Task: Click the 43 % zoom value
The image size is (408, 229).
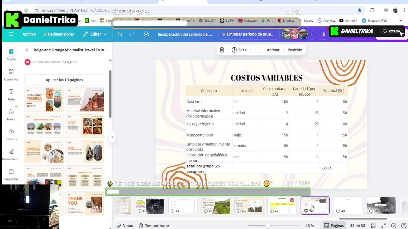Action: point(310,226)
